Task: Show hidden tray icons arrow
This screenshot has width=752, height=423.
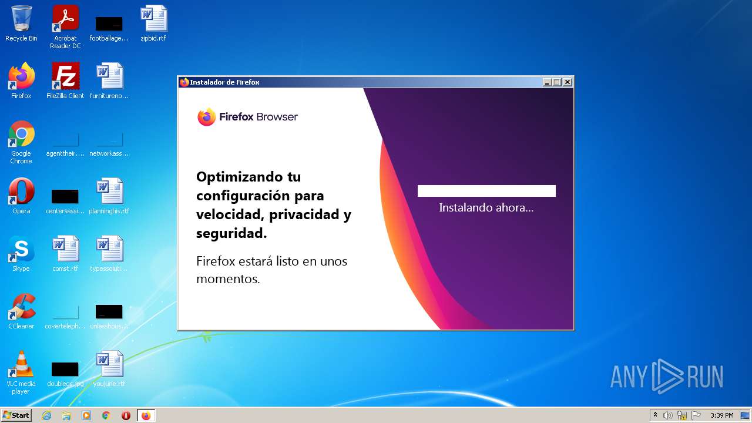Action: (655, 415)
